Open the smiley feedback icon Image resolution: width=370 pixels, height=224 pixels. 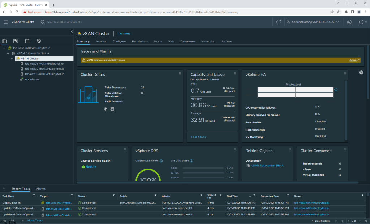click(x=349, y=22)
